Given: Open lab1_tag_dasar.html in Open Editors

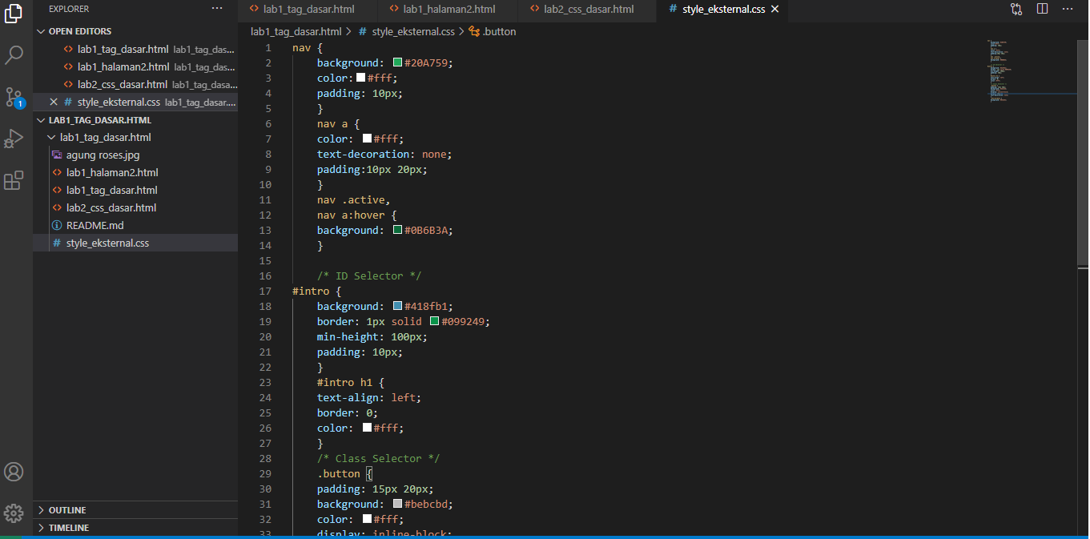Looking at the screenshot, I should tap(135, 49).
